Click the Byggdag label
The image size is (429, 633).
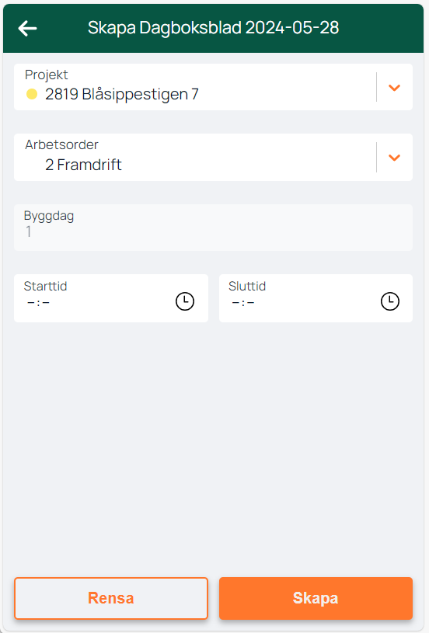49,216
